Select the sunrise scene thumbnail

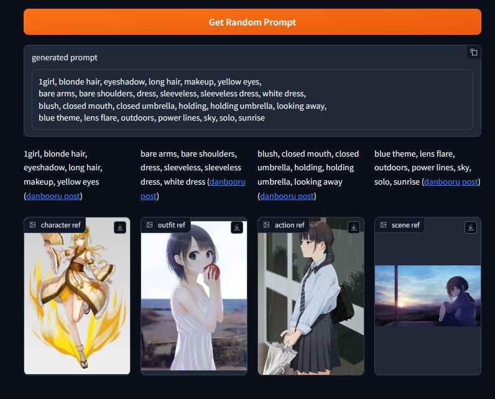coord(428,296)
